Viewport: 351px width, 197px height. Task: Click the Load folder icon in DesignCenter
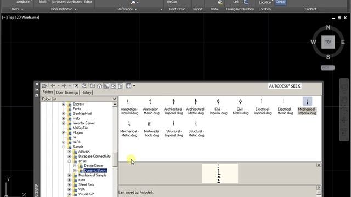44,86
